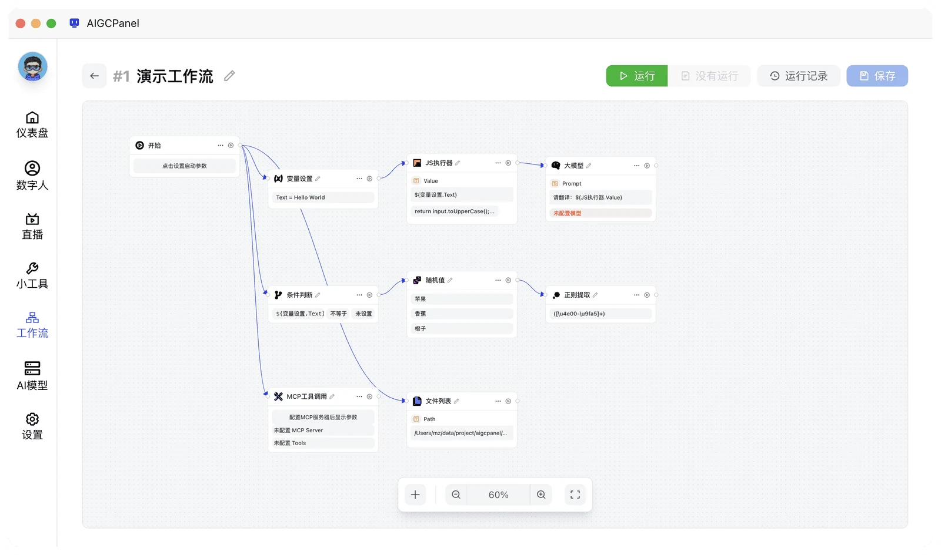
Task: Click the plus add-node button in zoom bar
Action: click(x=415, y=495)
